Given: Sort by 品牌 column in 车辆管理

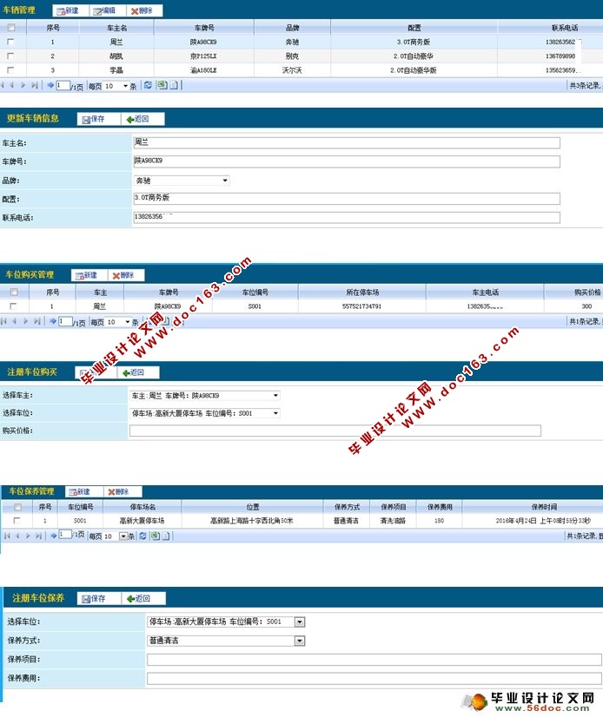Looking at the screenshot, I should [292, 28].
